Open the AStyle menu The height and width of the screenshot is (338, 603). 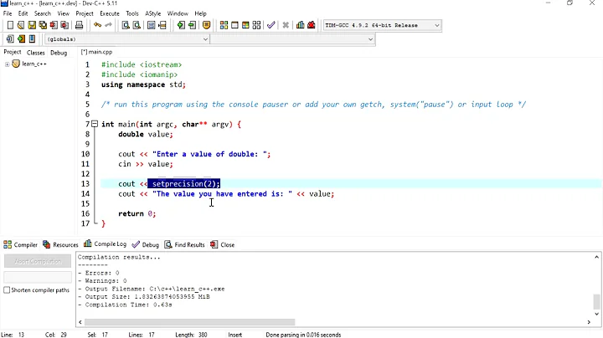152,13
